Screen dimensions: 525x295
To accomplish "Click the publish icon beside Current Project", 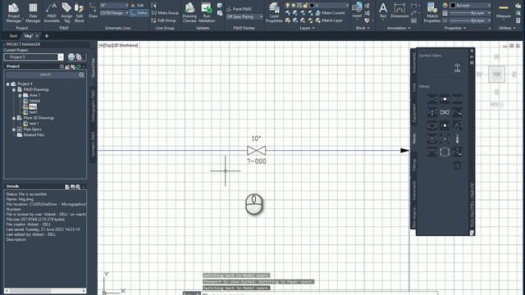I will (x=71, y=57).
